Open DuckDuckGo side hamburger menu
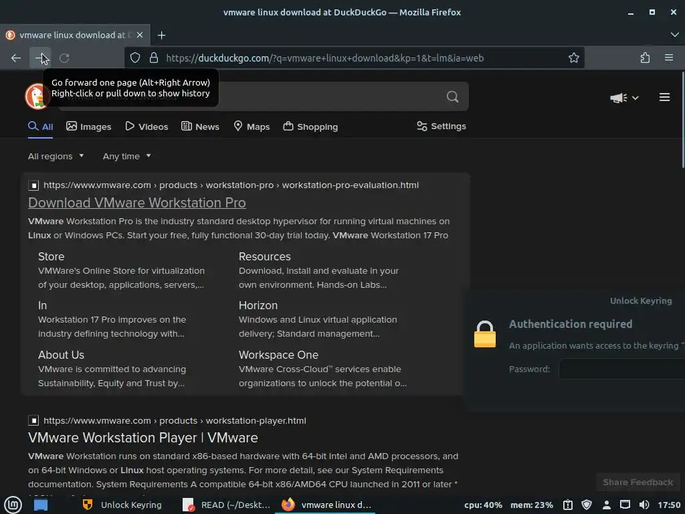This screenshot has height=514, width=685. pyautogui.click(x=664, y=97)
